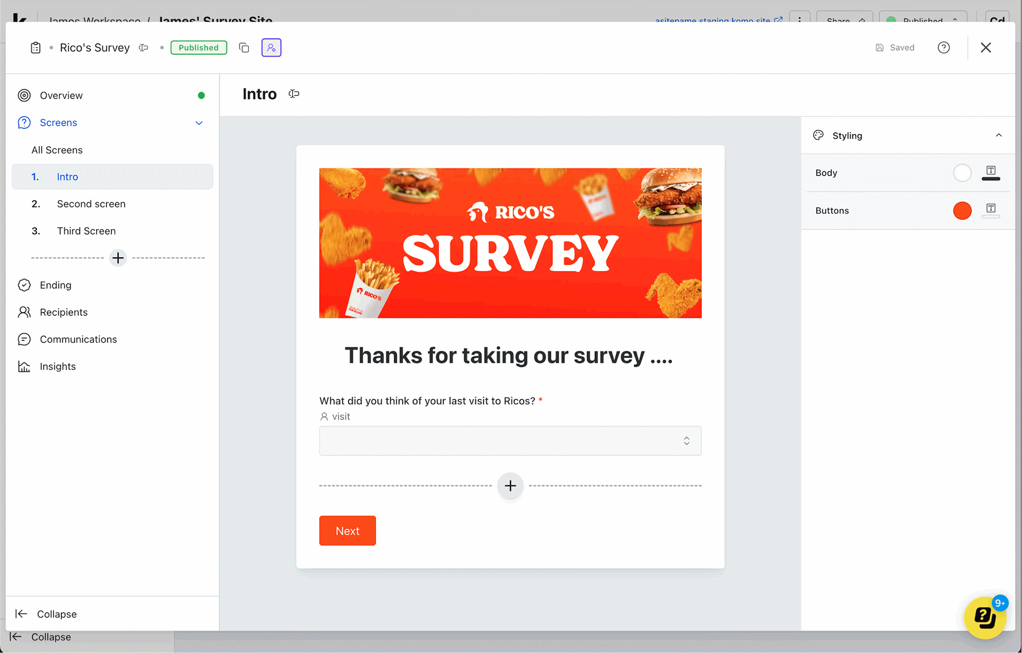Open the Buttons text color icon
The image size is (1022, 653).
(x=991, y=210)
